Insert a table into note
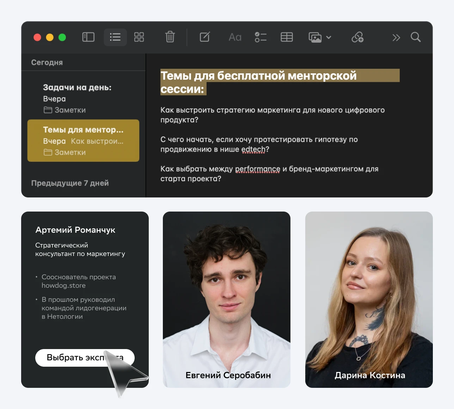This screenshot has width=454, height=409. pyautogui.click(x=287, y=37)
